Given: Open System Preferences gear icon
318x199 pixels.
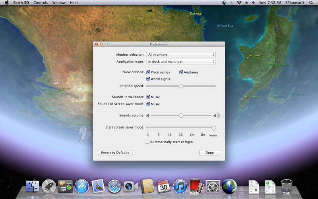Looking at the screenshot, I should coord(213,186).
